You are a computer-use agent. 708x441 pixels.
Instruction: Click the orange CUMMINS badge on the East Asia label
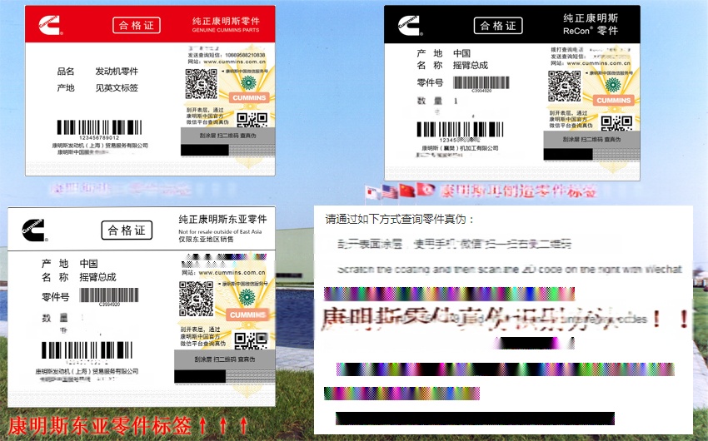[x=247, y=315]
